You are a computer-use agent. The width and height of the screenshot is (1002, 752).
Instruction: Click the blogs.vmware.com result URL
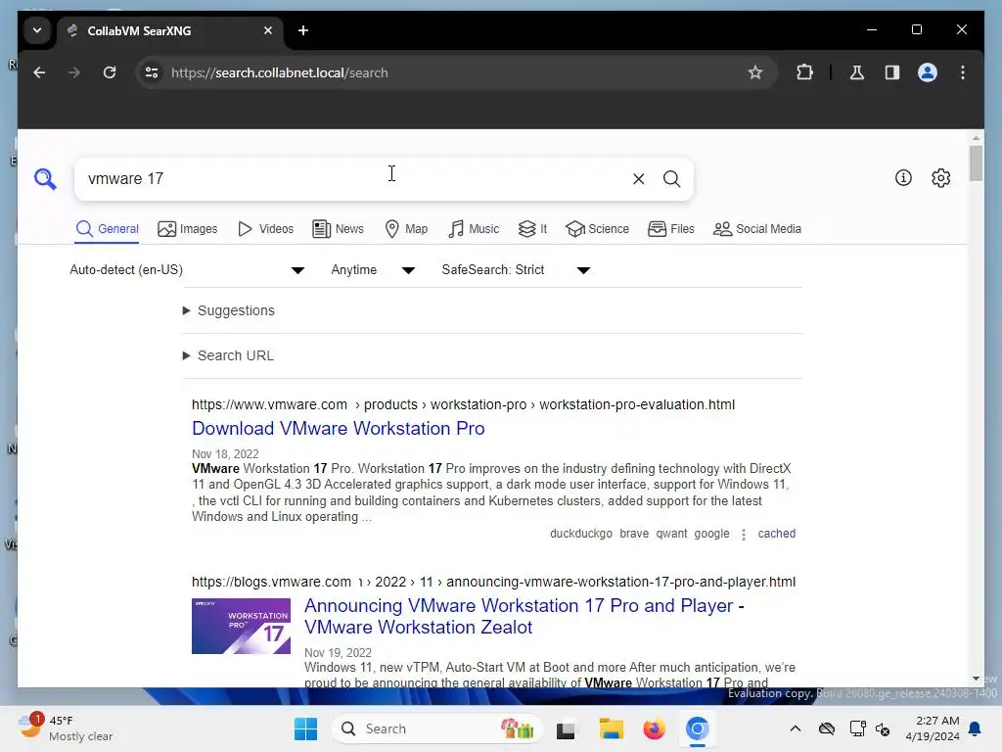(x=493, y=582)
